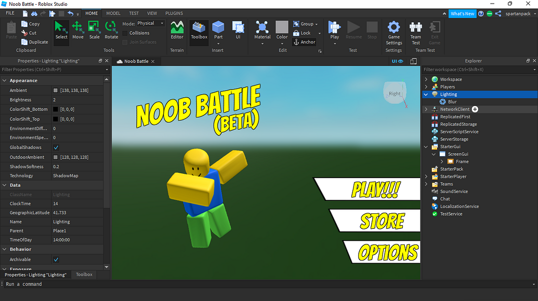Viewport: 538px width, 301px height.
Task: Click the Brightness value field
Action: pyautogui.click(x=77, y=100)
